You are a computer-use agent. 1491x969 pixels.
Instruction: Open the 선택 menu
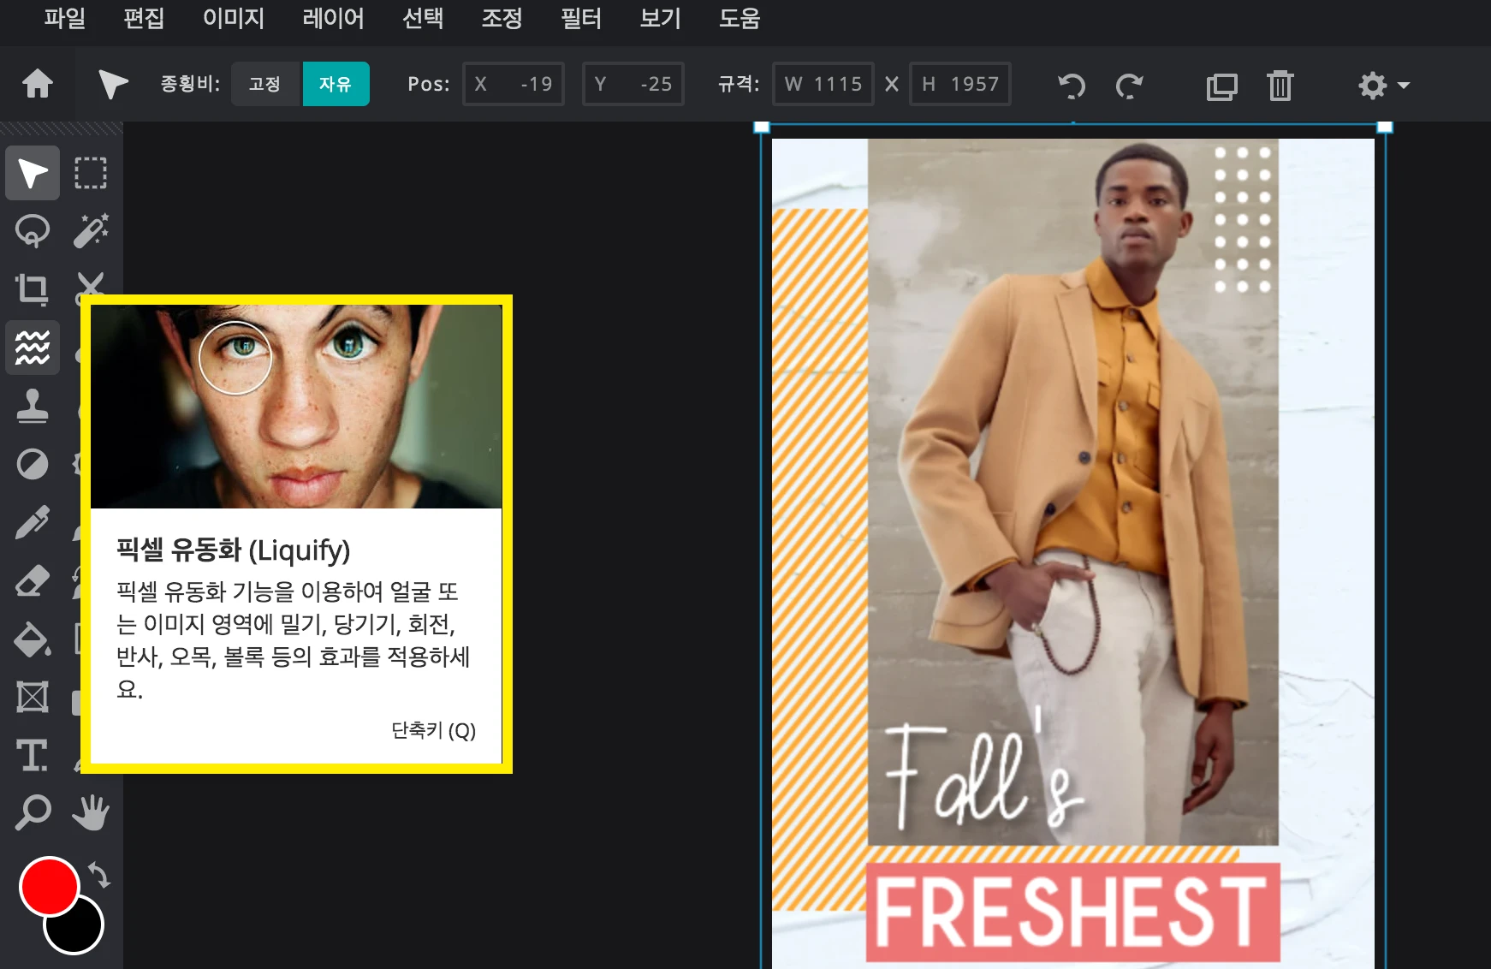(x=423, y=18)
